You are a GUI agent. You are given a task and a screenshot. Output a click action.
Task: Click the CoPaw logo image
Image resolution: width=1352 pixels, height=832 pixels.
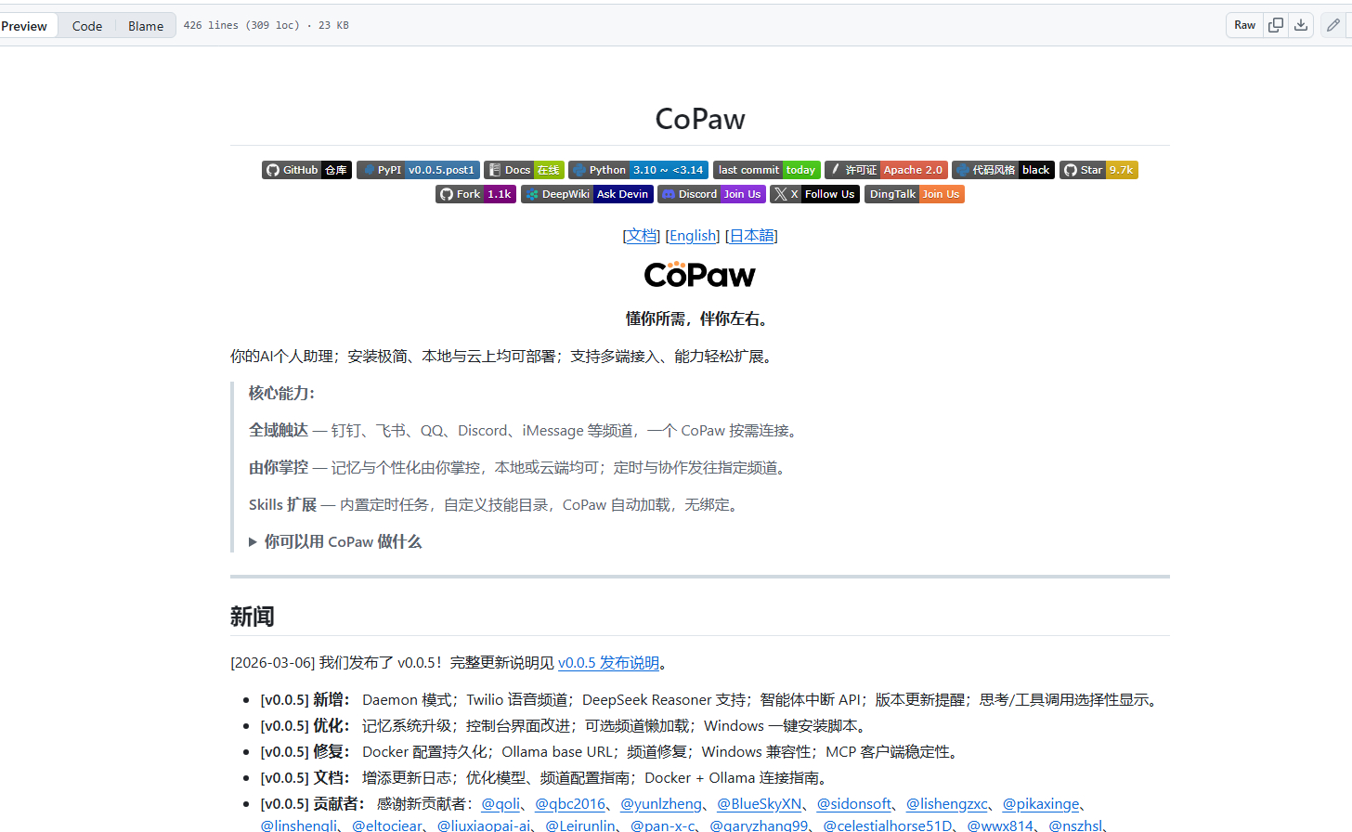(700, 275)
